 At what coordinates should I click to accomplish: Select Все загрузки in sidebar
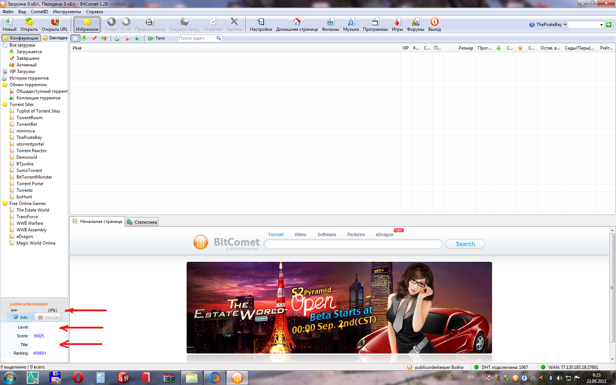point(22,45)
